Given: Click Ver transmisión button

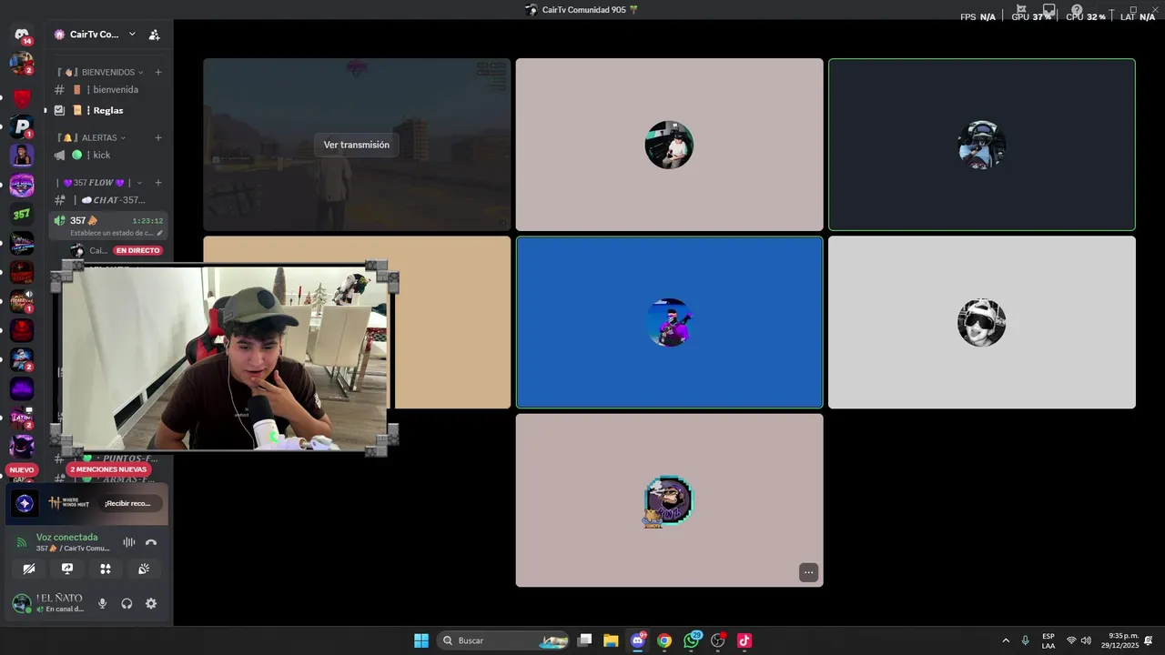Looking at the screenshot, I should click(x=356, y=145).
